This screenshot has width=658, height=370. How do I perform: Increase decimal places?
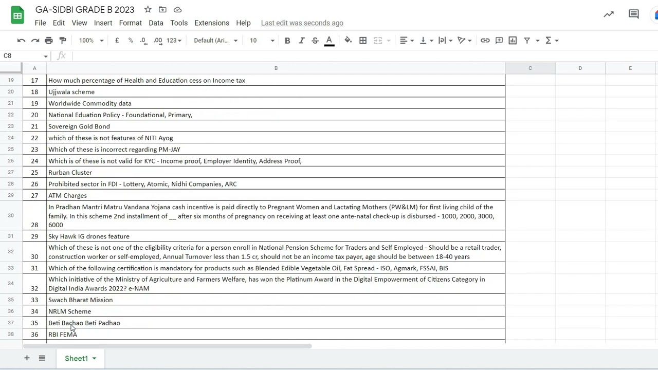158,40
